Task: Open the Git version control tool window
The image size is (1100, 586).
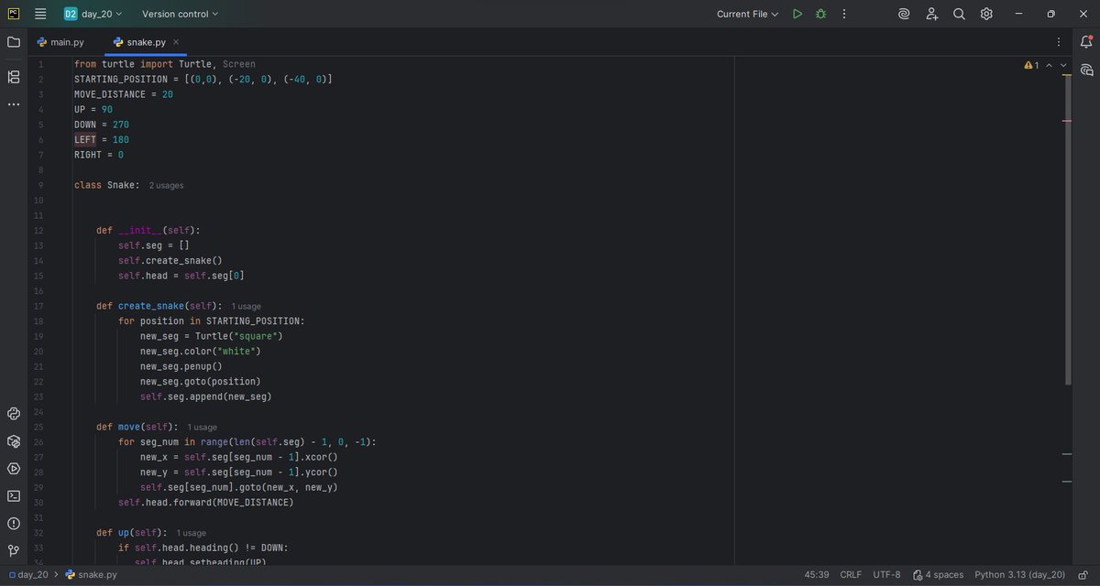Action: pyautogui.click(x=13, y=551)
